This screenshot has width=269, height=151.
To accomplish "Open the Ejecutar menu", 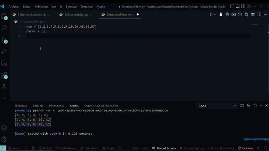I will pos(71,7).
